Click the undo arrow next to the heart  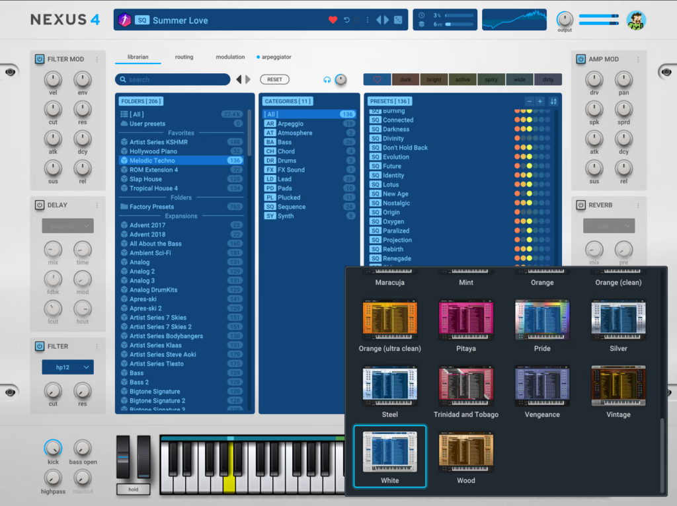pyautogui.click(x=346, y=20)
